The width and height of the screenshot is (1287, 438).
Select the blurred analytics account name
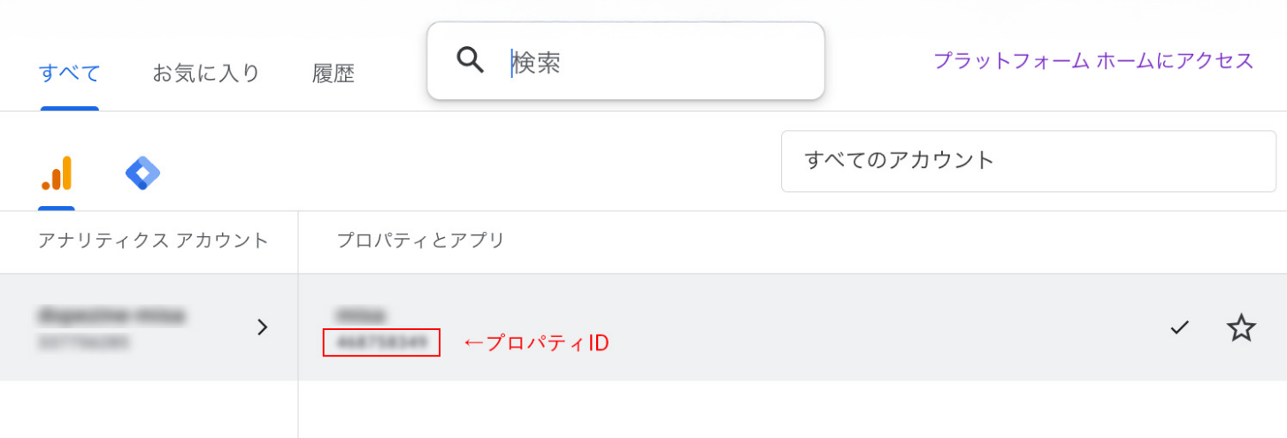click(x=111, y=315)
